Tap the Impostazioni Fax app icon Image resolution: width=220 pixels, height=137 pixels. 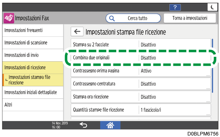tap(9, 18)
